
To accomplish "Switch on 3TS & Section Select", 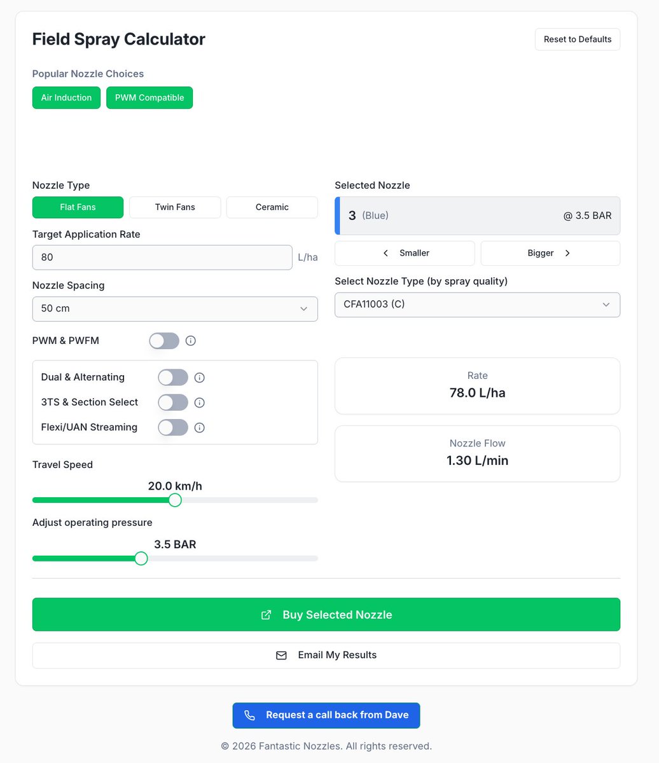I will (x=173, y=402).
